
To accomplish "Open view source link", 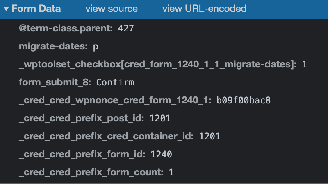I will tap(112, 9).
